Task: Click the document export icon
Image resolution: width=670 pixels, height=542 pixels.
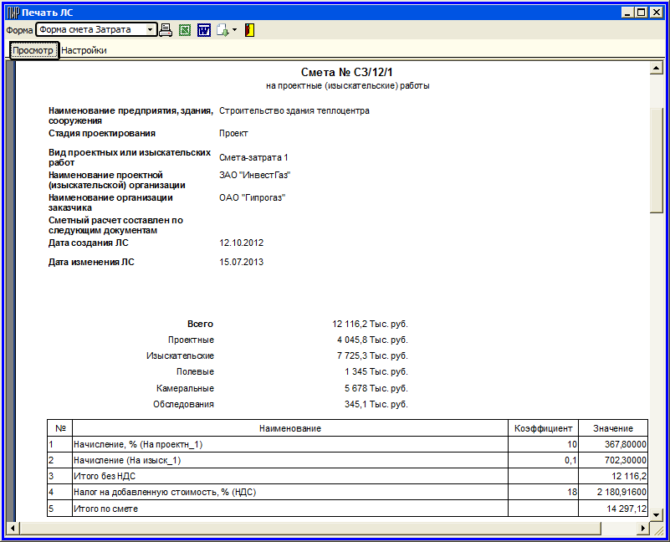Action: click(222, 30)
